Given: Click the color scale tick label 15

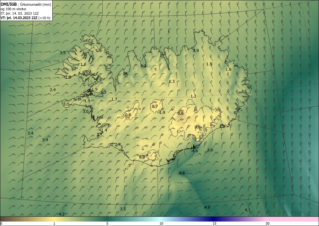Looking at the screenshot, I should pyautogui.click(x=214, y=223).
